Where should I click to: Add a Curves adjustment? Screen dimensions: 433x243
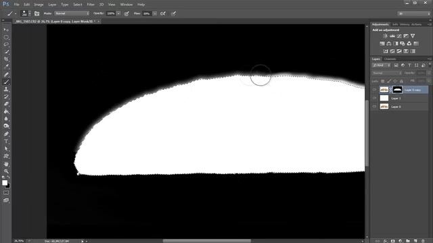(399, 36)
